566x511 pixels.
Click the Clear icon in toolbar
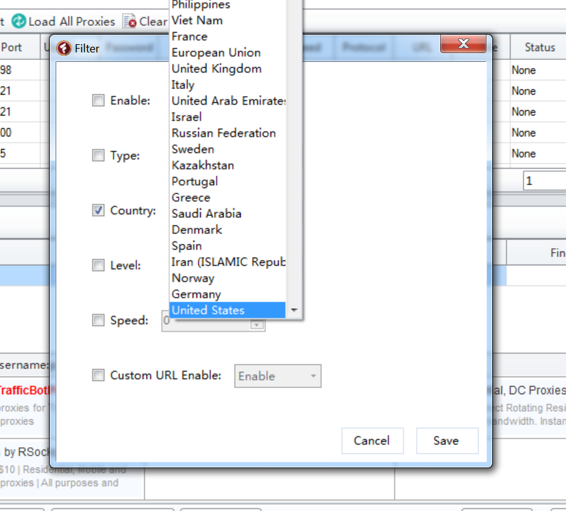pos(129,21)
